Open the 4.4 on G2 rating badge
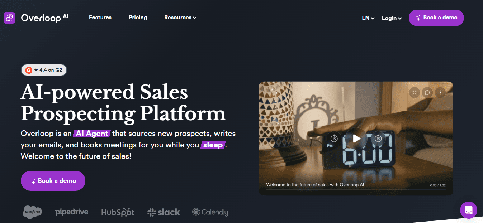 coord(44,70)
